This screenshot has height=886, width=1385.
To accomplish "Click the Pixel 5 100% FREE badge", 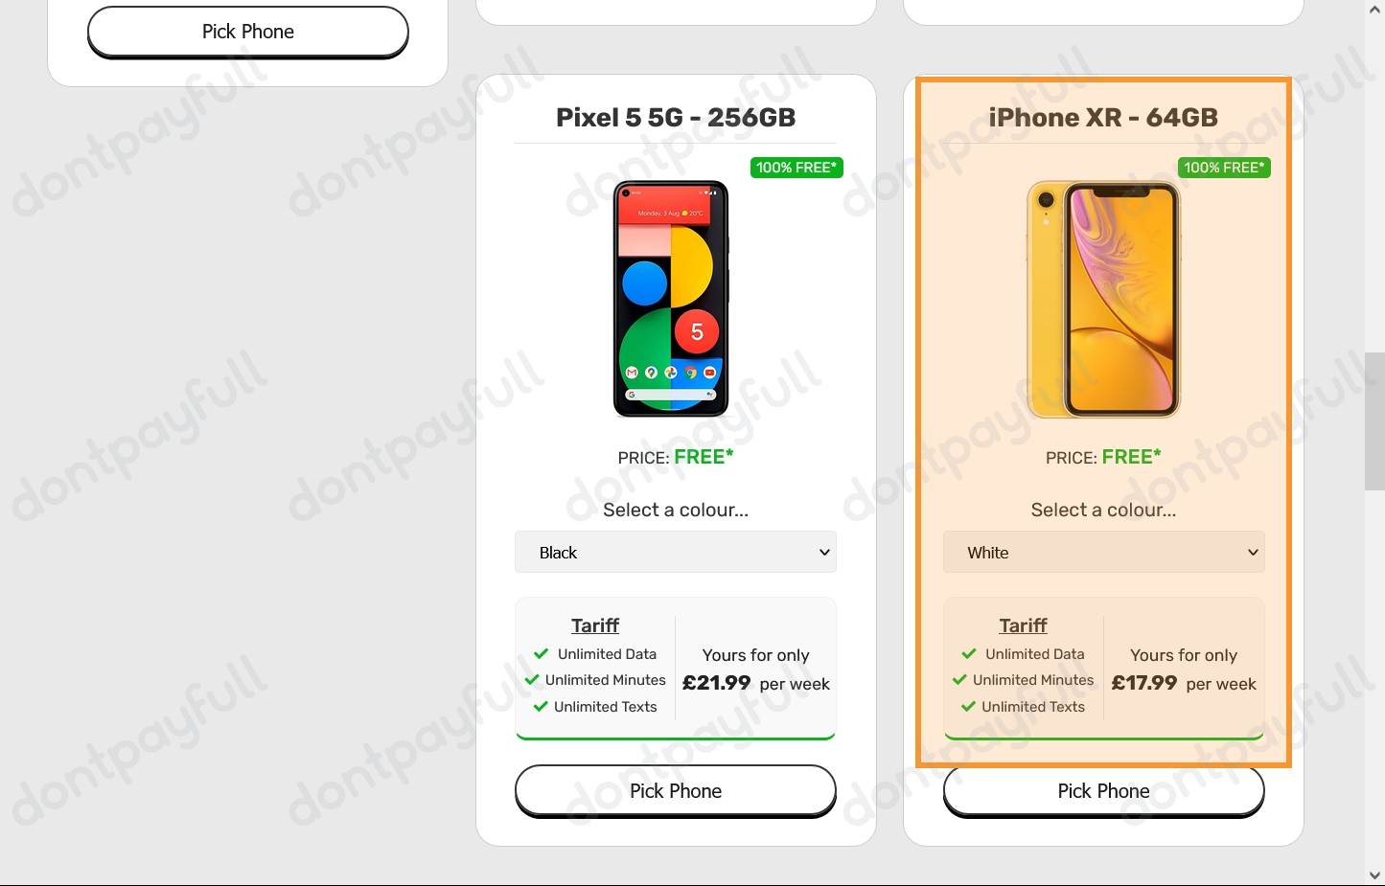I will (x=796, y=168).
